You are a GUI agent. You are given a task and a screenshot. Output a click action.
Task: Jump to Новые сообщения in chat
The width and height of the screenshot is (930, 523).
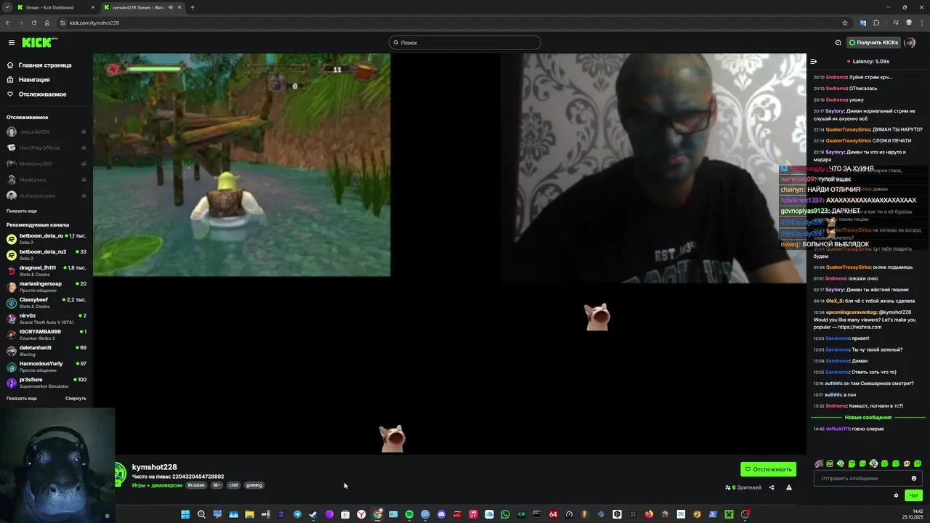[x=868, y=418]
